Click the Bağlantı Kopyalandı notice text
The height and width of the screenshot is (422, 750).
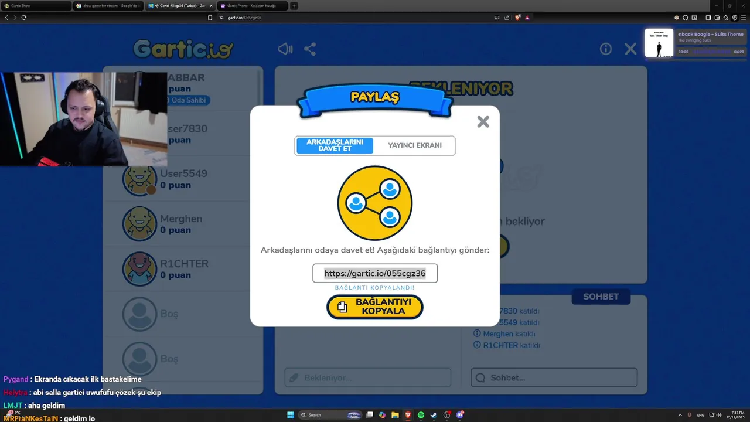pyautogui.click(x=375, y=288)
